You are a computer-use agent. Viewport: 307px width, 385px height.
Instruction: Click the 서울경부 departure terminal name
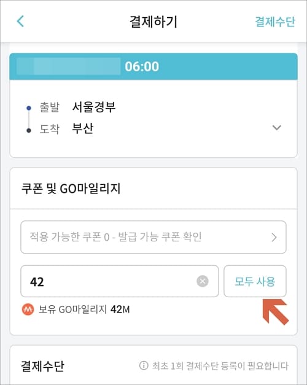[94, 107]
